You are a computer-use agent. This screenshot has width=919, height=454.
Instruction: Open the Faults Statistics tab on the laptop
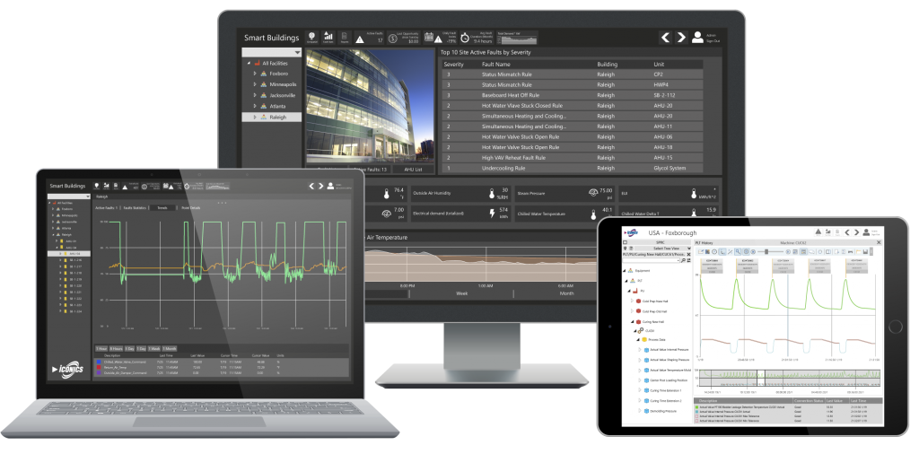pos(136,207)
